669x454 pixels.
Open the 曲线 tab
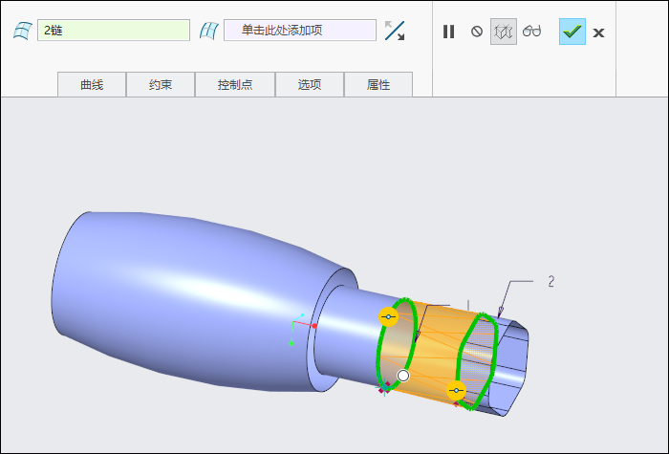(x=92, y=84)
